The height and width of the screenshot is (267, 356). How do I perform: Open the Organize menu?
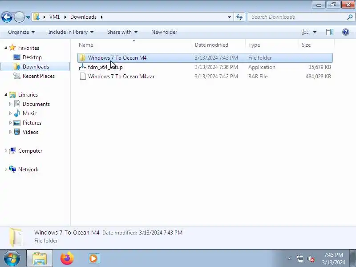(21, 32)
